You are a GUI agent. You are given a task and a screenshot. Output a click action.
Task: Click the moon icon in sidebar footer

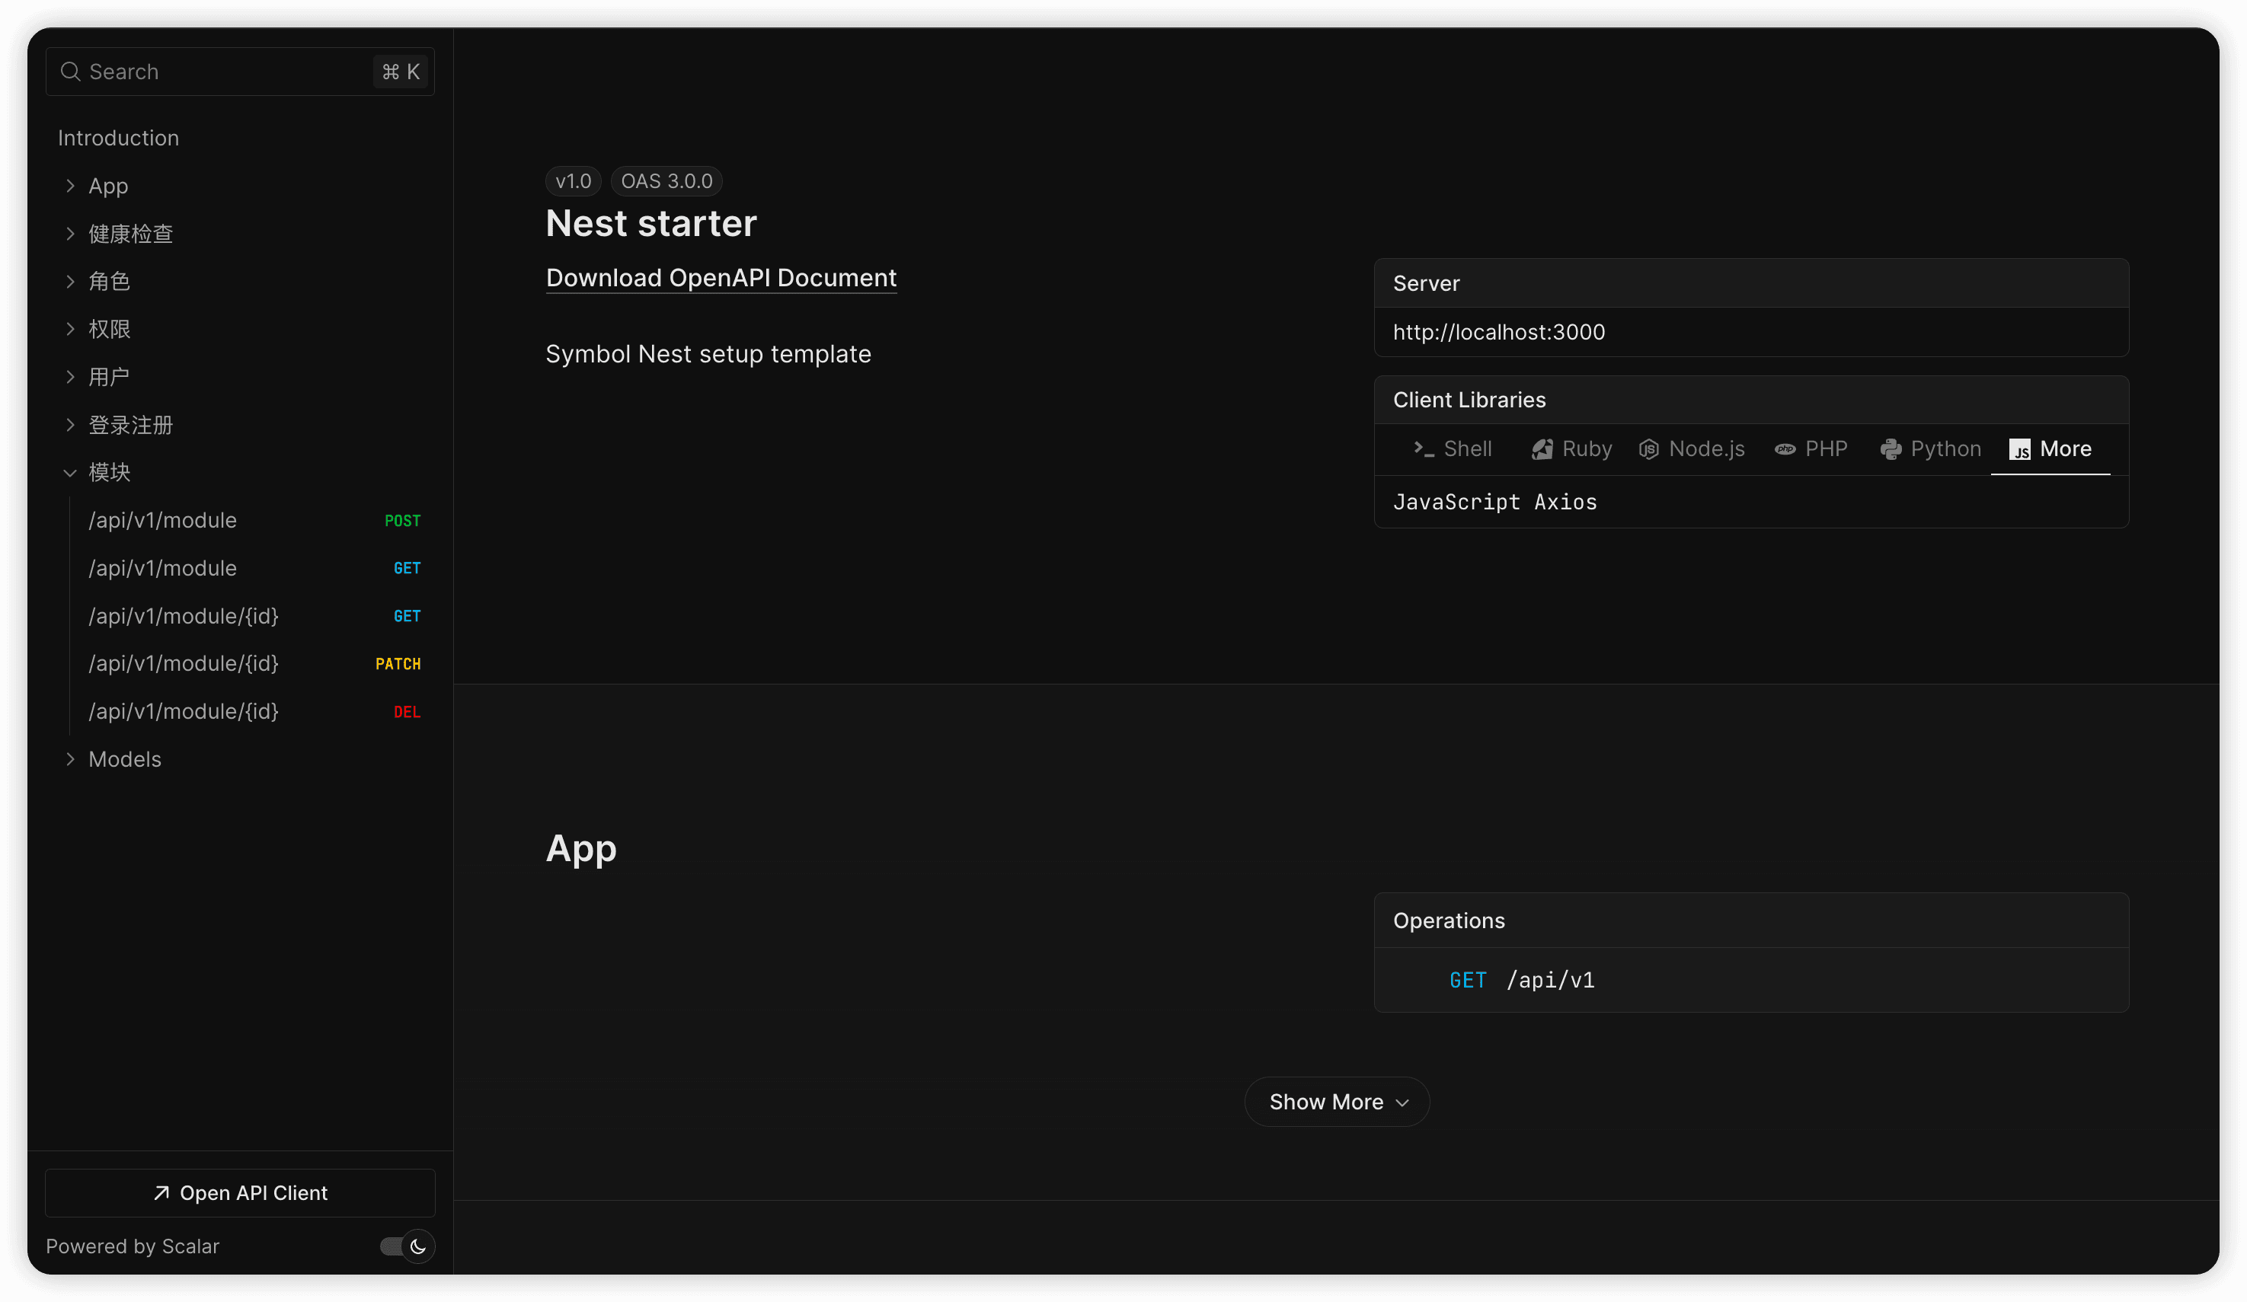tap(418, 1246)
